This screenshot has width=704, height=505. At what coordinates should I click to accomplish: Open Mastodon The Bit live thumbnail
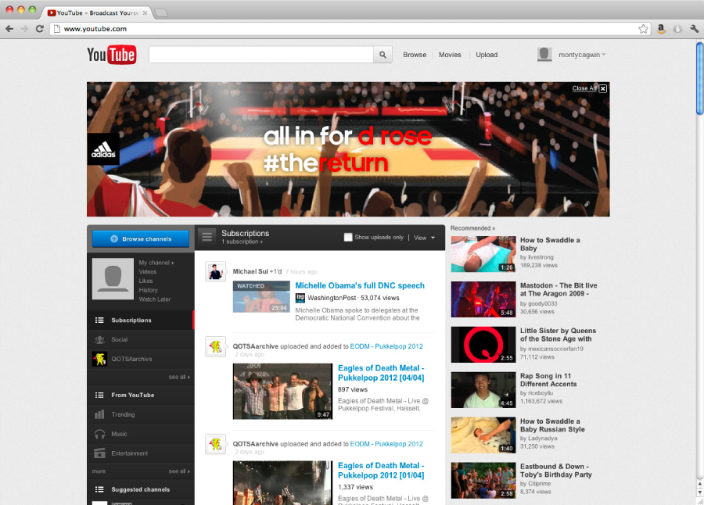[483, 299]
